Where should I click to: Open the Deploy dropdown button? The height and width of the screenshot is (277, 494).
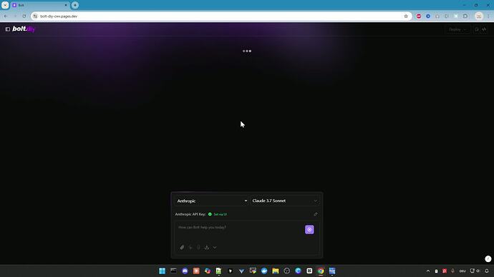(x=457, y=29)
